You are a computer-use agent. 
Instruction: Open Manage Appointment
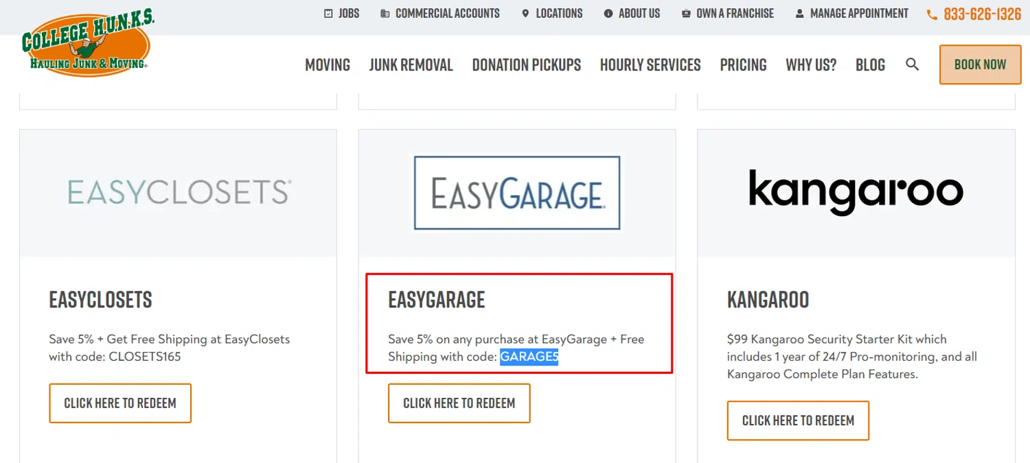859,13
